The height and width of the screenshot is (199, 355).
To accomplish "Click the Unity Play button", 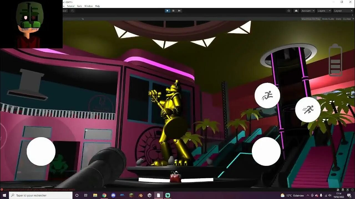I will 167,11.
